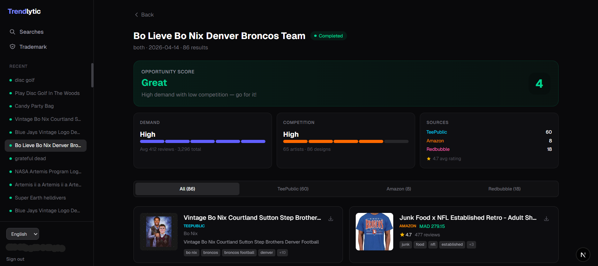Expand the +3 tags on Junk Food card
Screen dimensions: 598x266
(x=471, y=244)
